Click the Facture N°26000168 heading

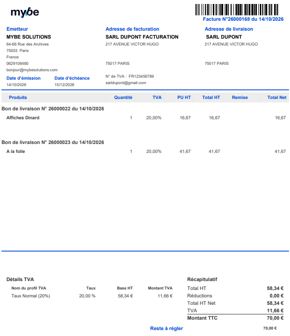(x=243, y=19)
